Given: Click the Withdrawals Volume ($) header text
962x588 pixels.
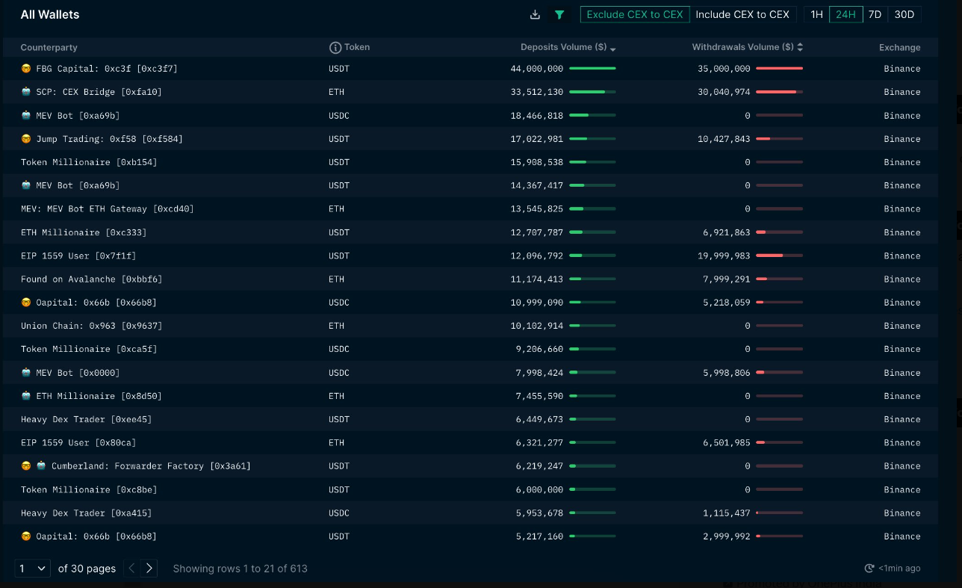Looking at the screenshot, I should pyautogui.click(x=742, y=47).
